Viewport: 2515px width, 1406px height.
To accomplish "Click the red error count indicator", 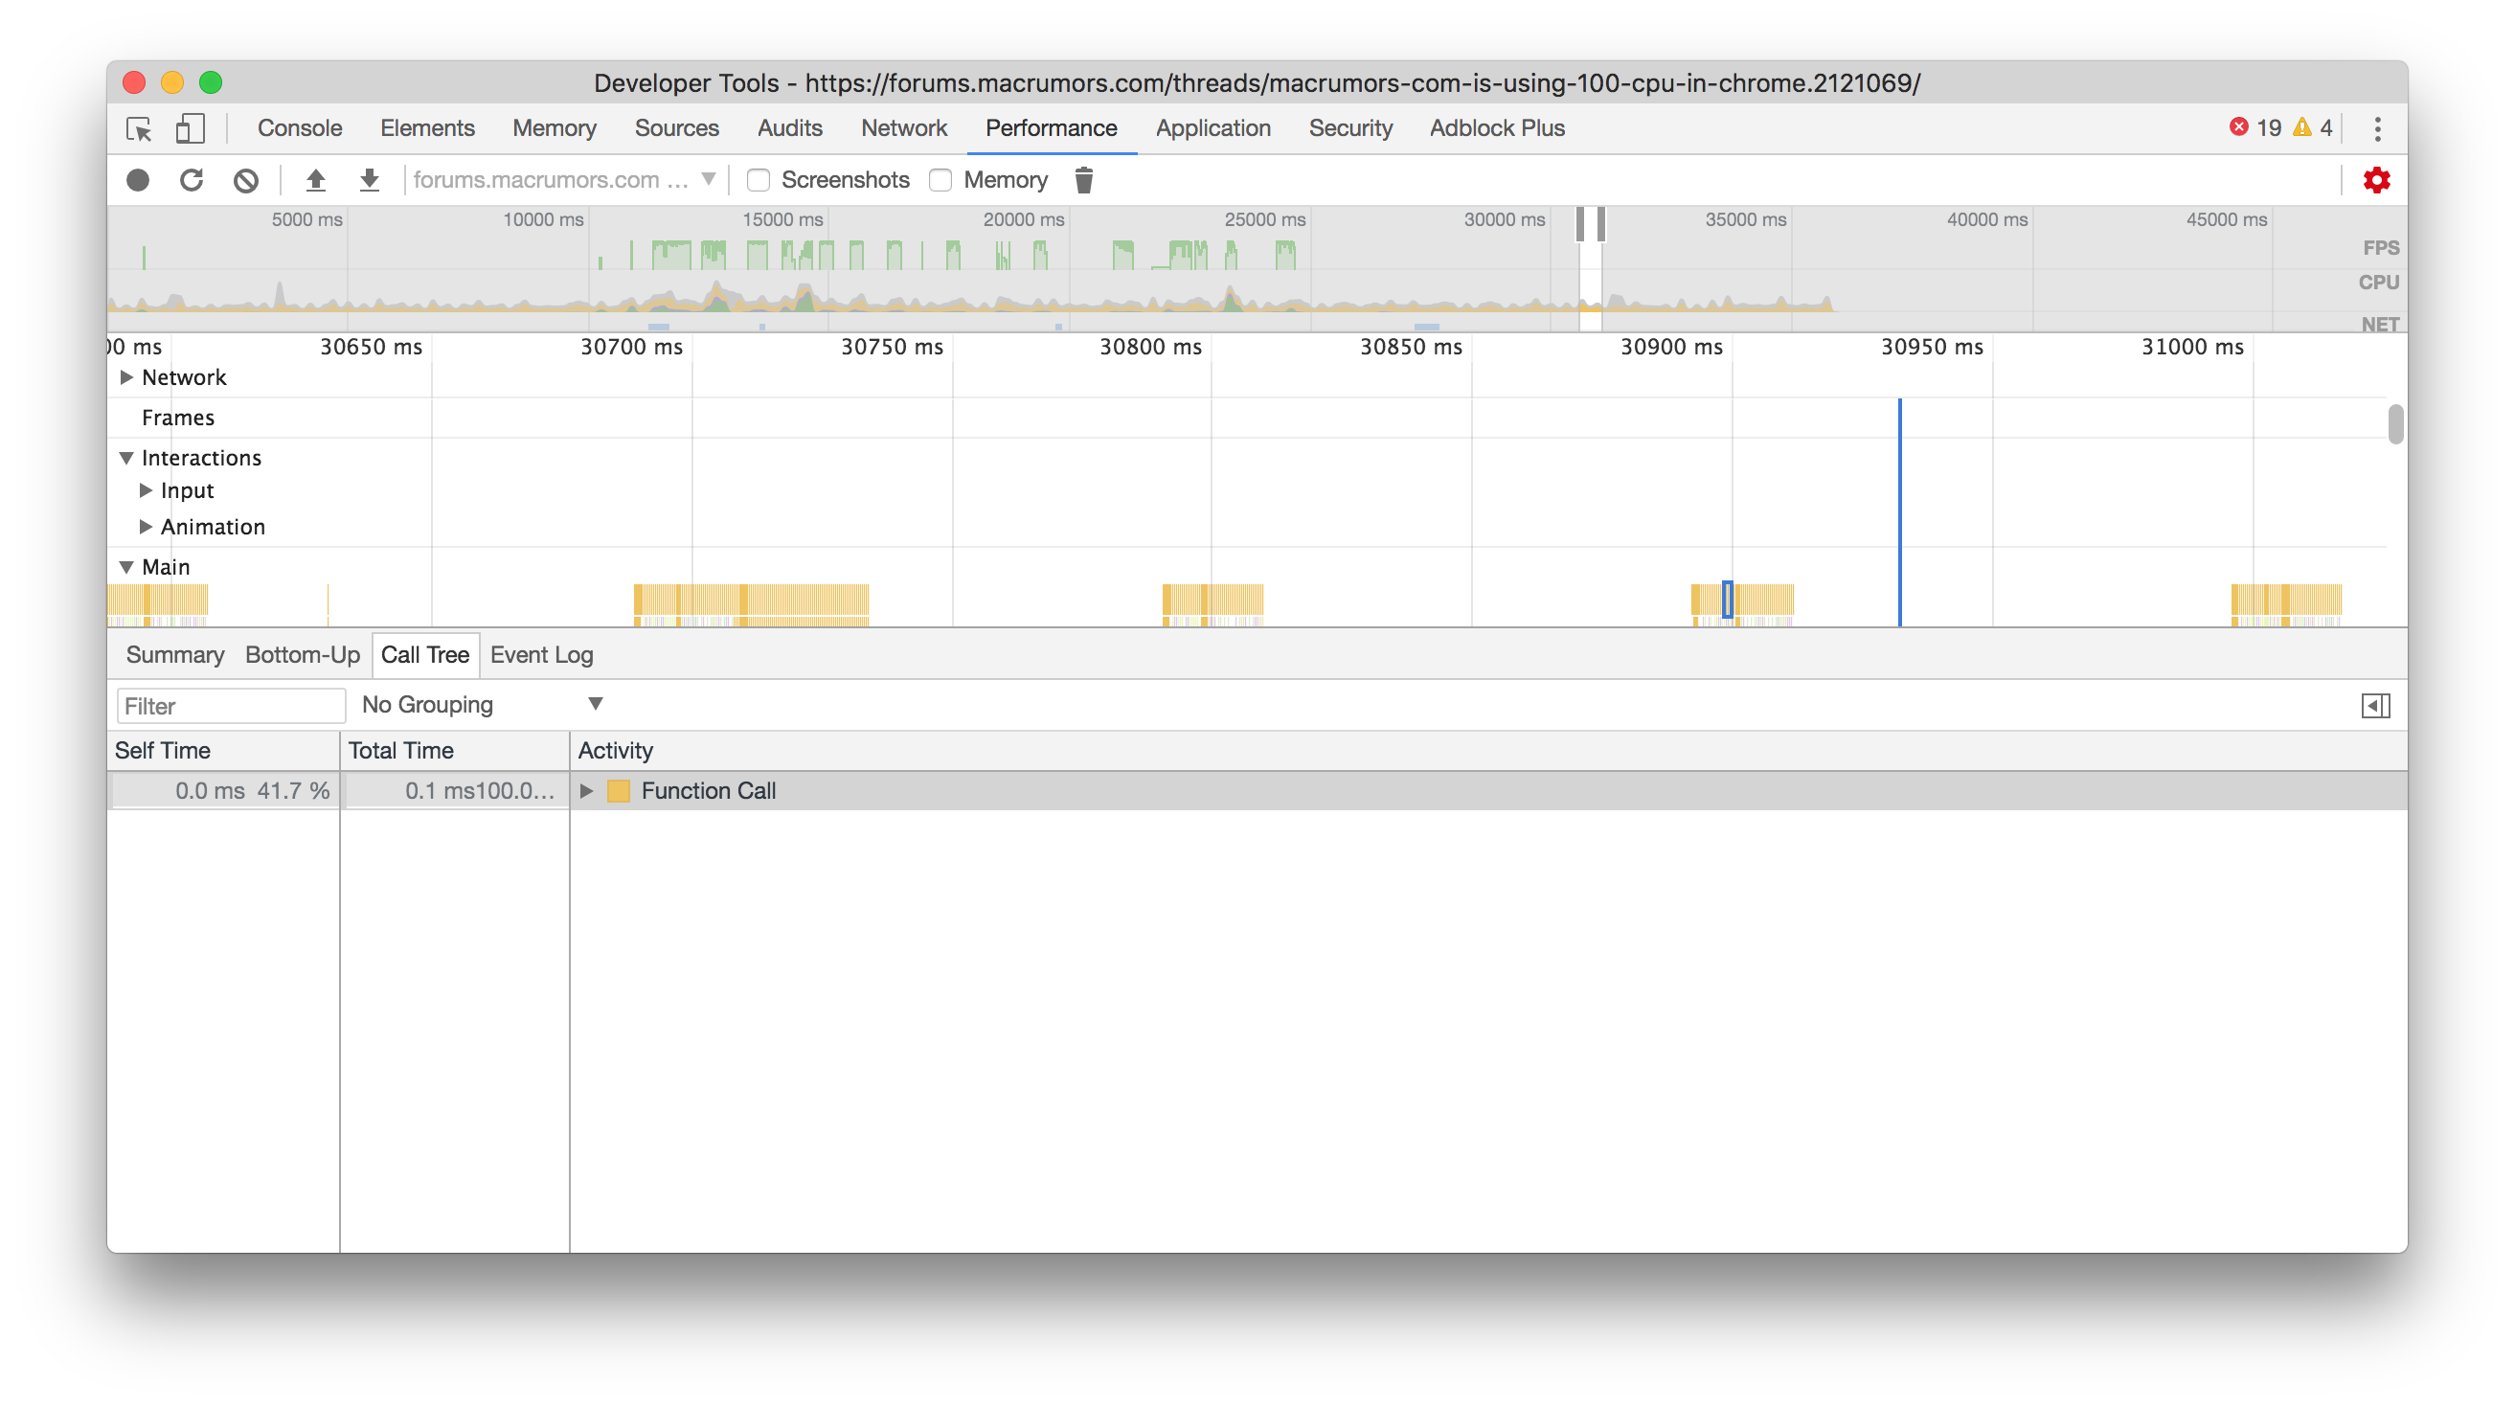I will (x=2254, y=128).
